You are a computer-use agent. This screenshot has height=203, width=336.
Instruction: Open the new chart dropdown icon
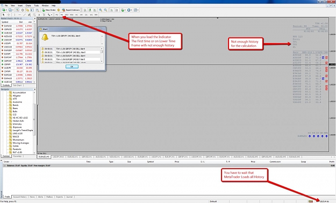click(4, 10)
